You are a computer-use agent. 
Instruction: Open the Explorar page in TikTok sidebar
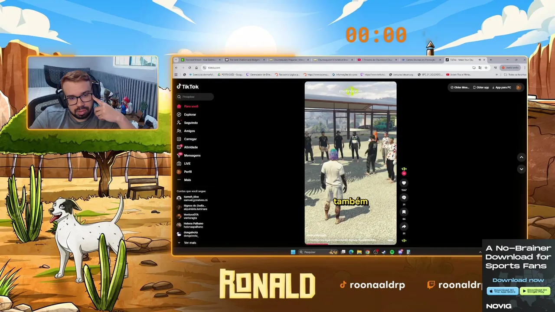pos(186,114)
